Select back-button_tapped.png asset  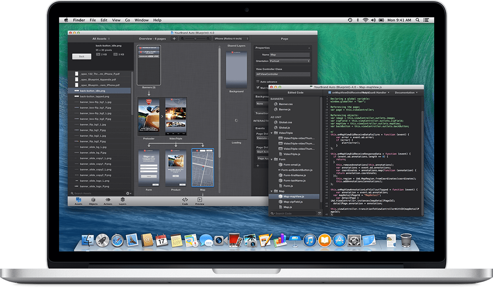(x=99, y=96)
